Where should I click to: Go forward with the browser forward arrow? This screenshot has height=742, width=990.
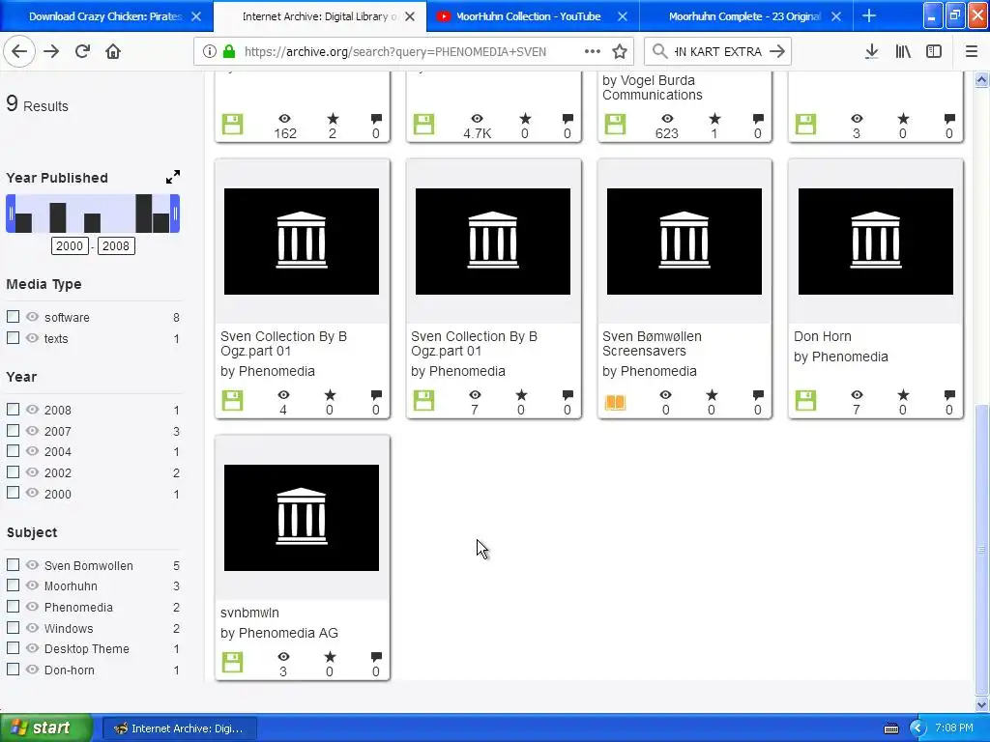click(51, 51)
